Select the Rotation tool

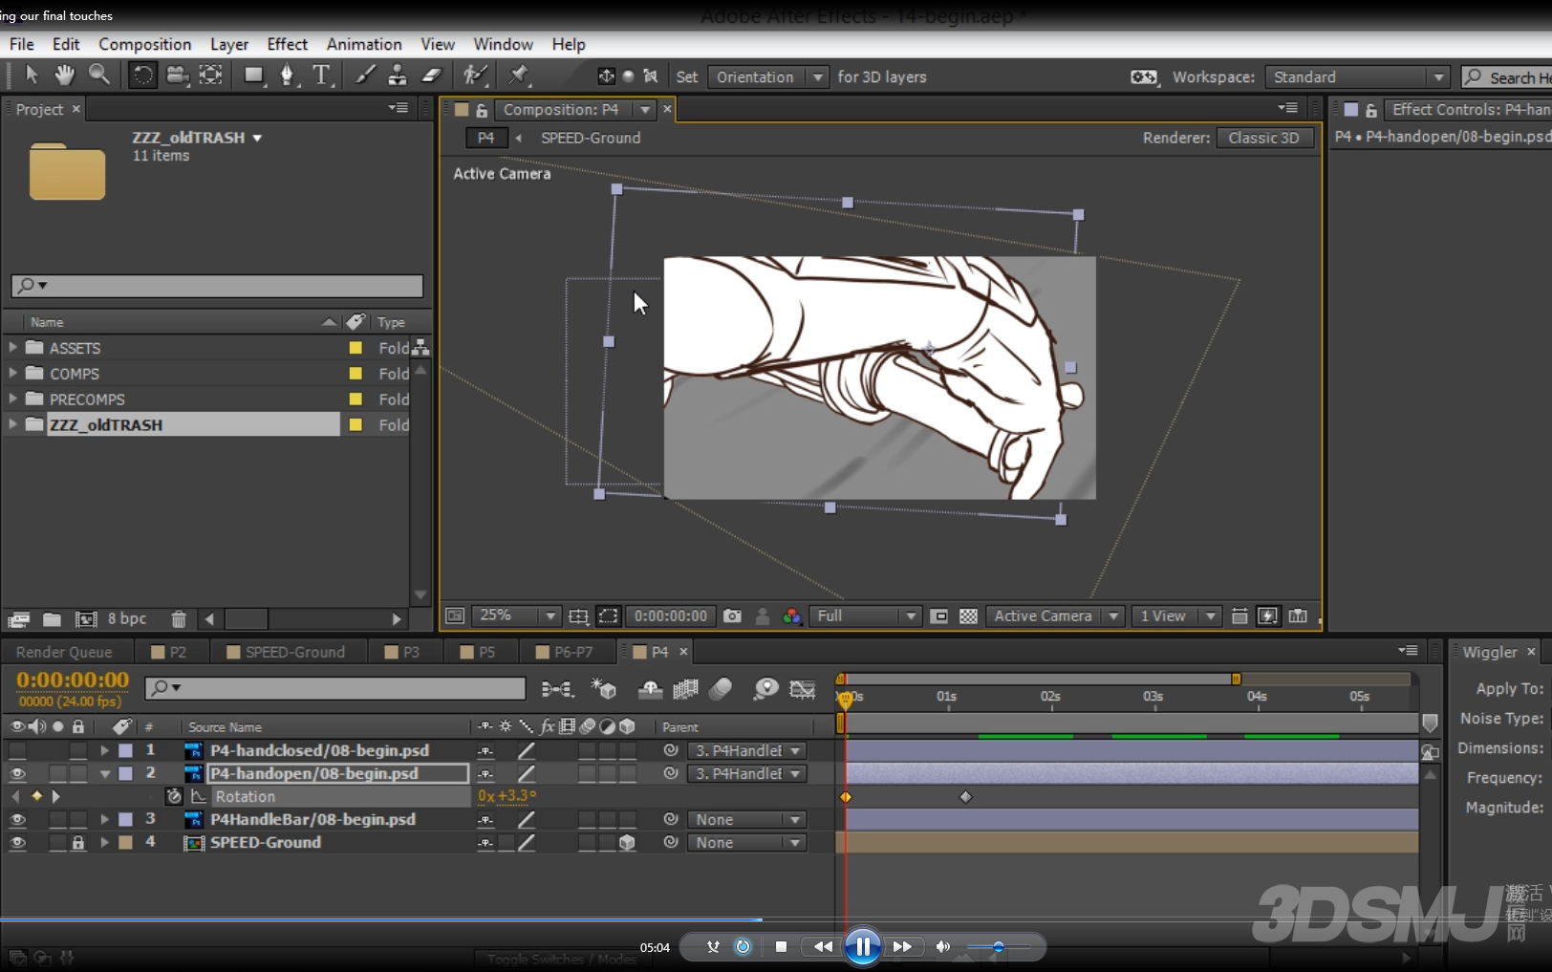(142, 75)
